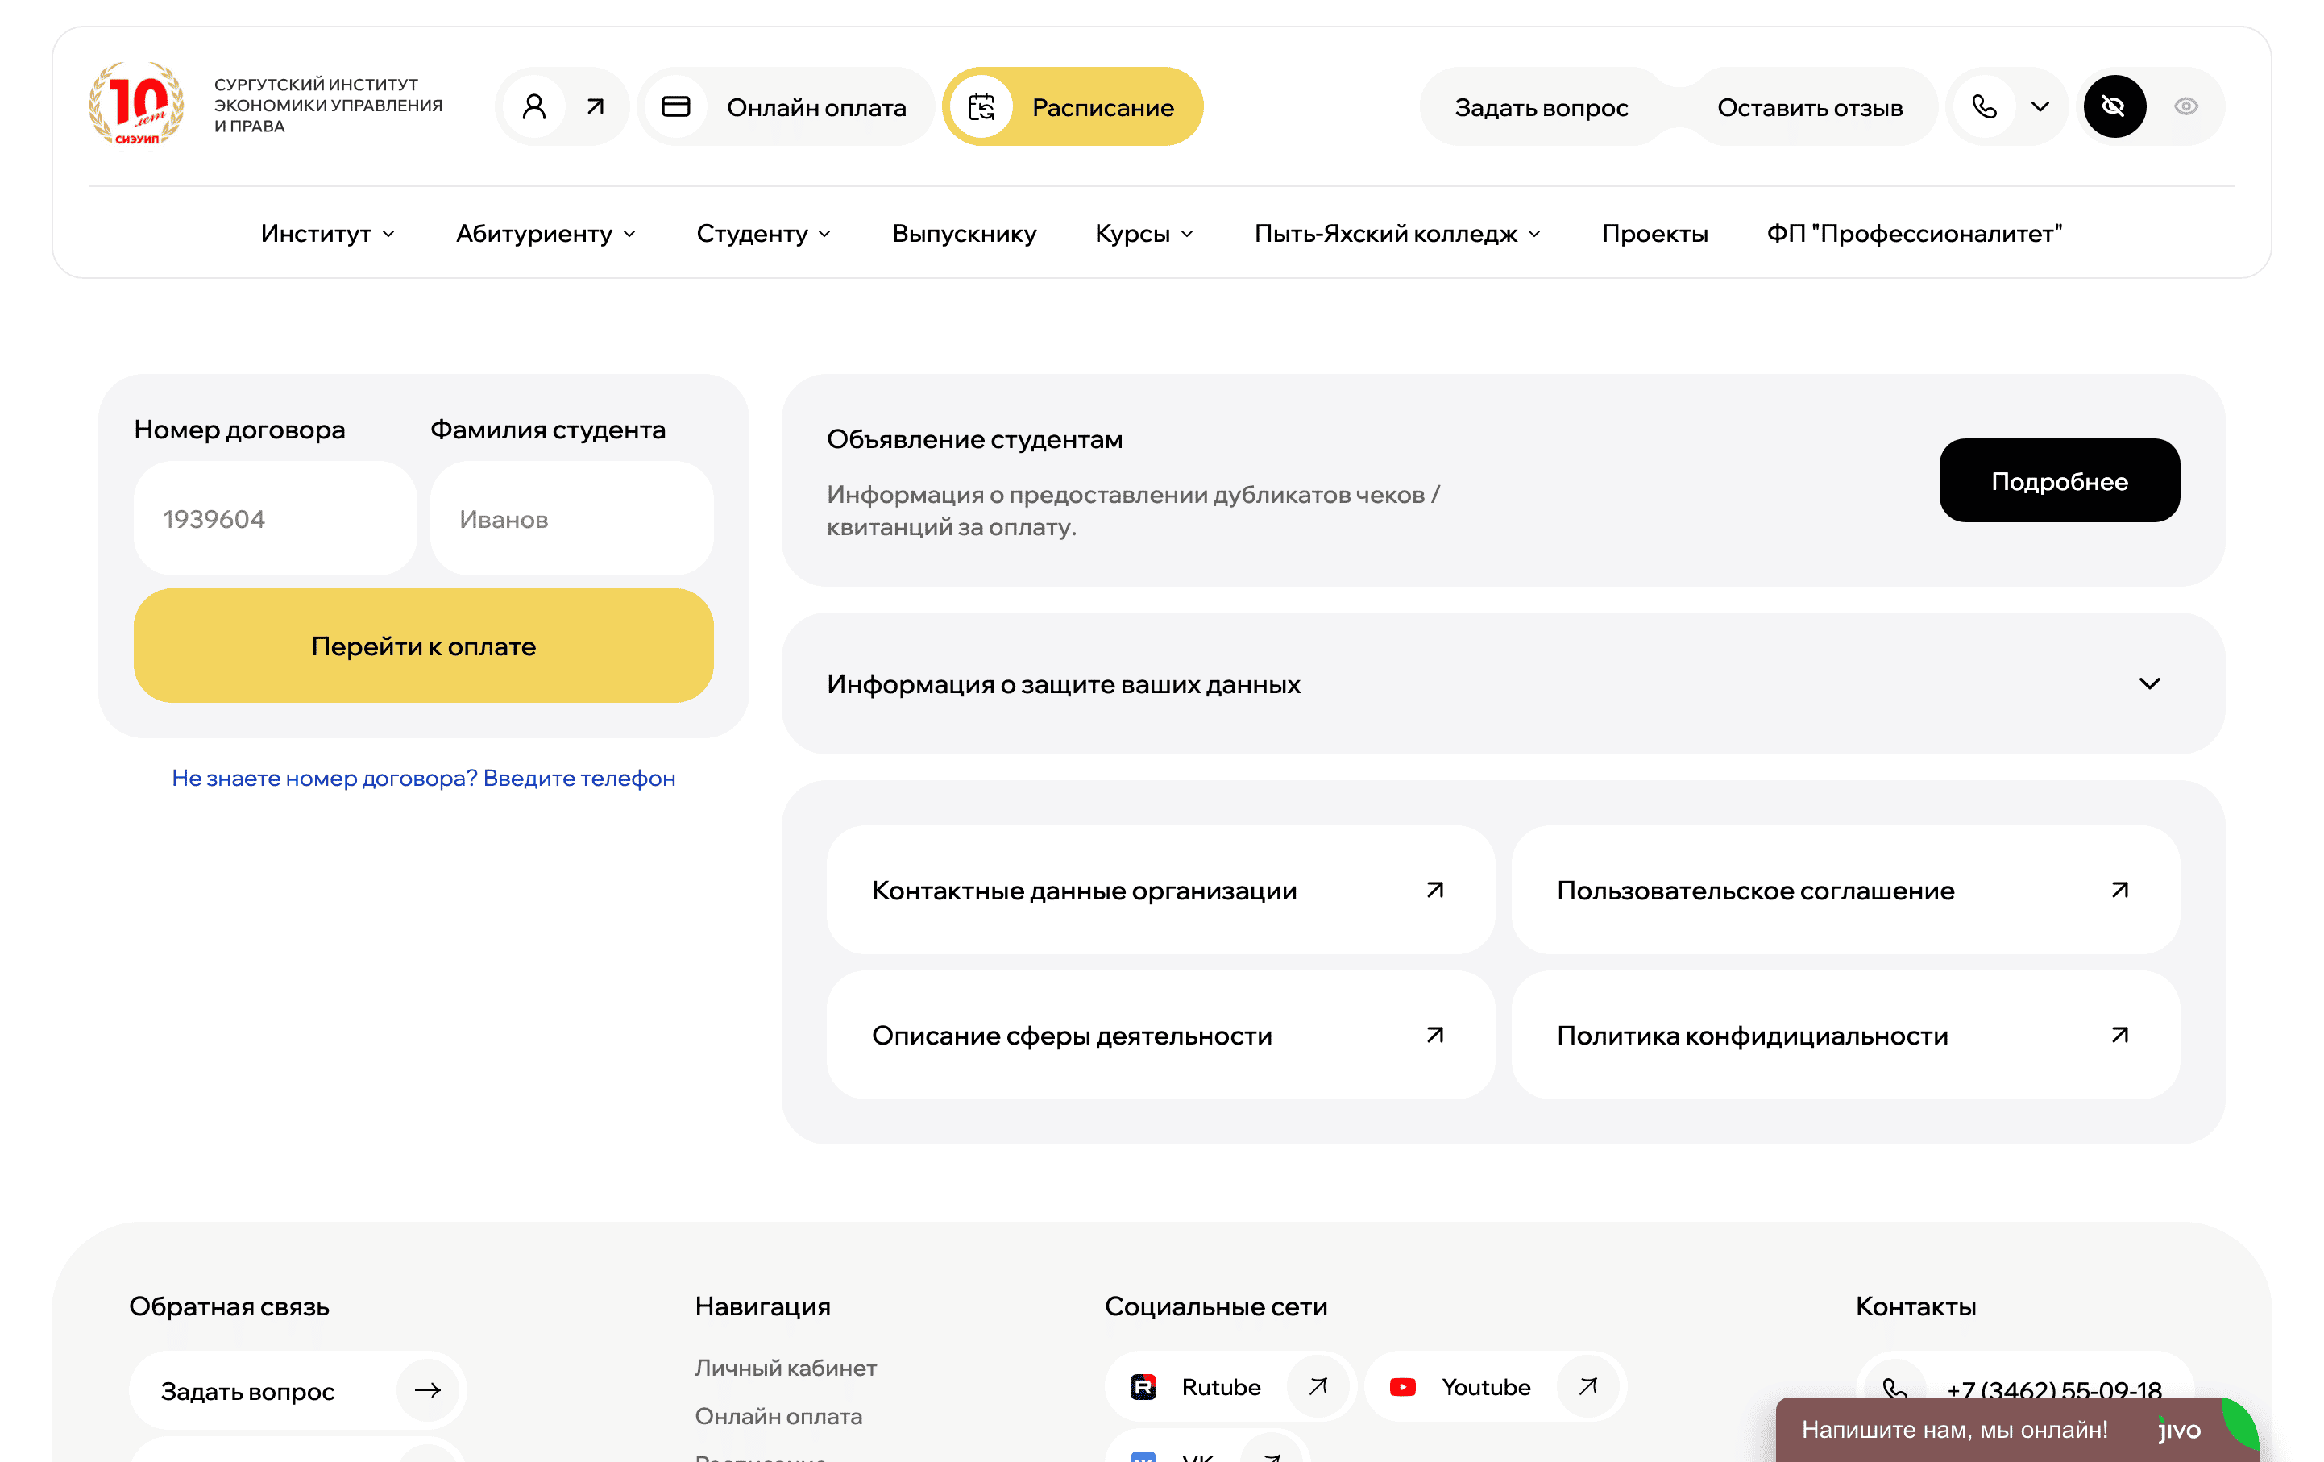Screen dimensions: 2324x1462
Task: Click Перейти к оплате button
Action: 424,646
